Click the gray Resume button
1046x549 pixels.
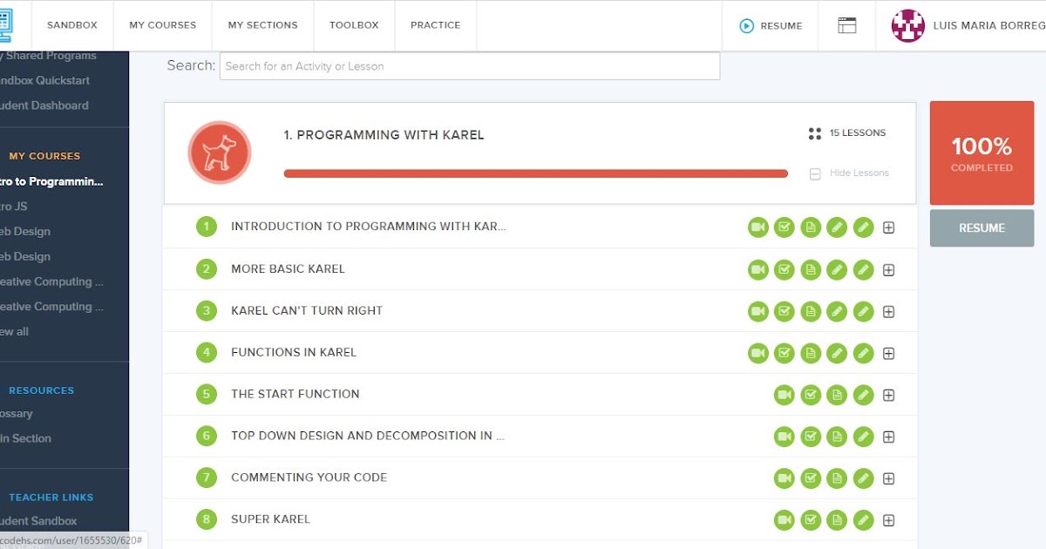point(981,227)
